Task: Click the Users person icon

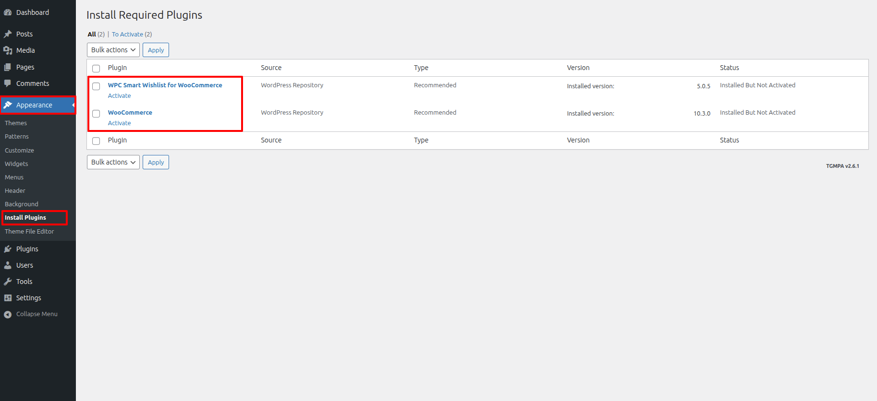Action: point(8,265)
